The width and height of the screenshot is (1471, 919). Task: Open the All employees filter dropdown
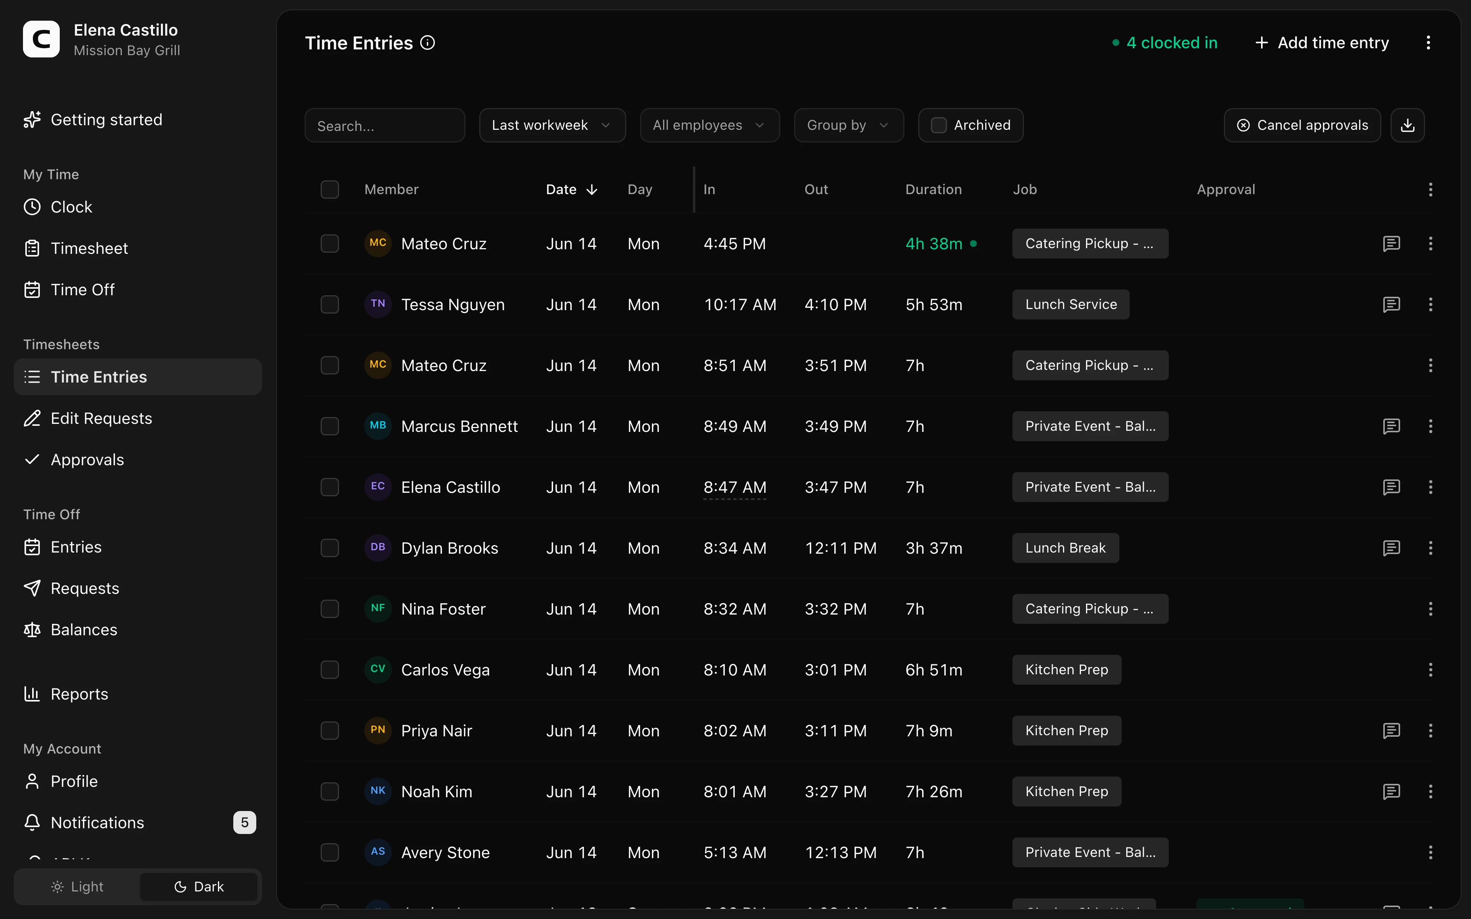pos(709,125)
